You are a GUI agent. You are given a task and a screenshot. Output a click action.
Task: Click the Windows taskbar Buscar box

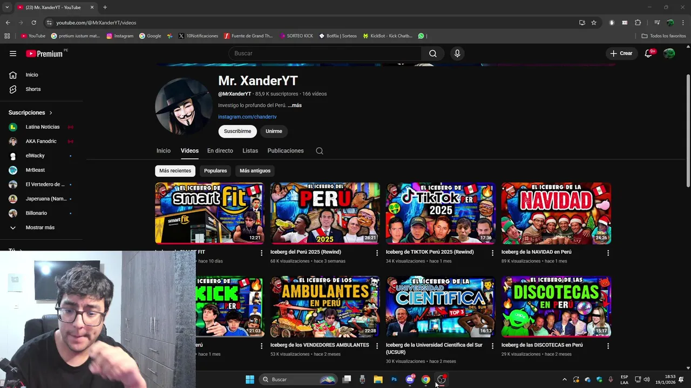click(298, 379)
